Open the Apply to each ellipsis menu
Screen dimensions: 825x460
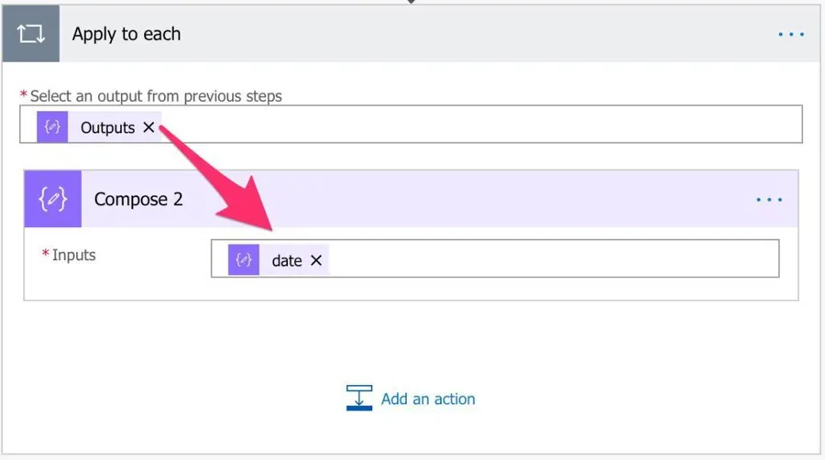790,35
